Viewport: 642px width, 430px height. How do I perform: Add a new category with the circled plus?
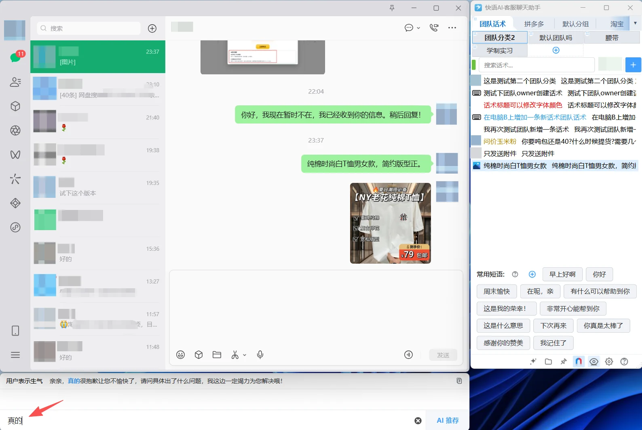[x=556, y=50]
